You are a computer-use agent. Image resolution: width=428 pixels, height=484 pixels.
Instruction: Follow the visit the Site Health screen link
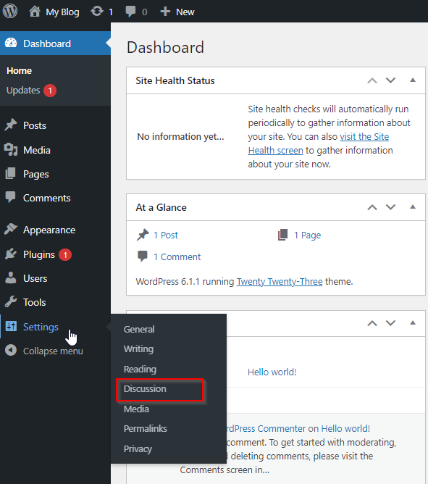(319, 143)
